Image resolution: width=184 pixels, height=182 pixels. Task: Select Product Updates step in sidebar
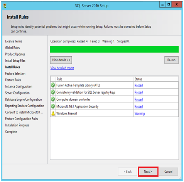tap(15, 54)
